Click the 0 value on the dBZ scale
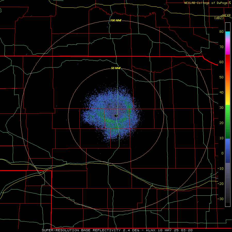This screenshot has width=232, height=232. coord(222,153)
